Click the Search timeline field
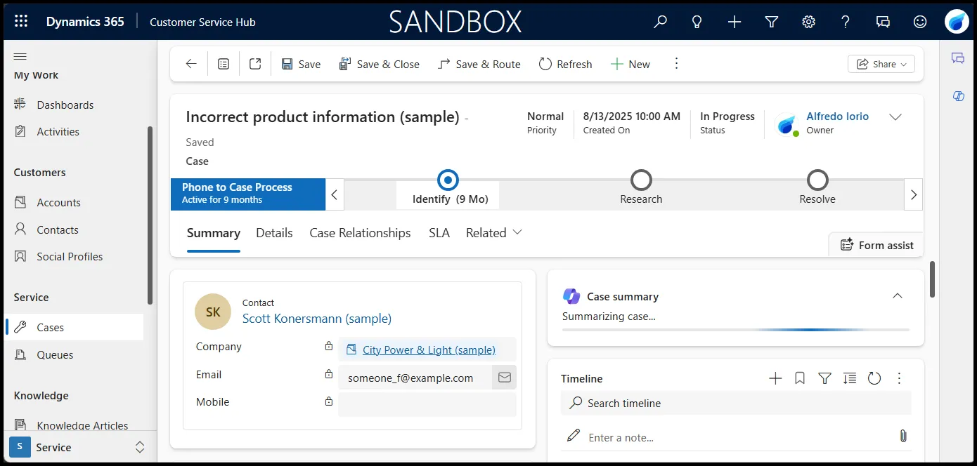The width and height of the screenshot is (977, 466). pyautogui.click(x=736, y=403)
